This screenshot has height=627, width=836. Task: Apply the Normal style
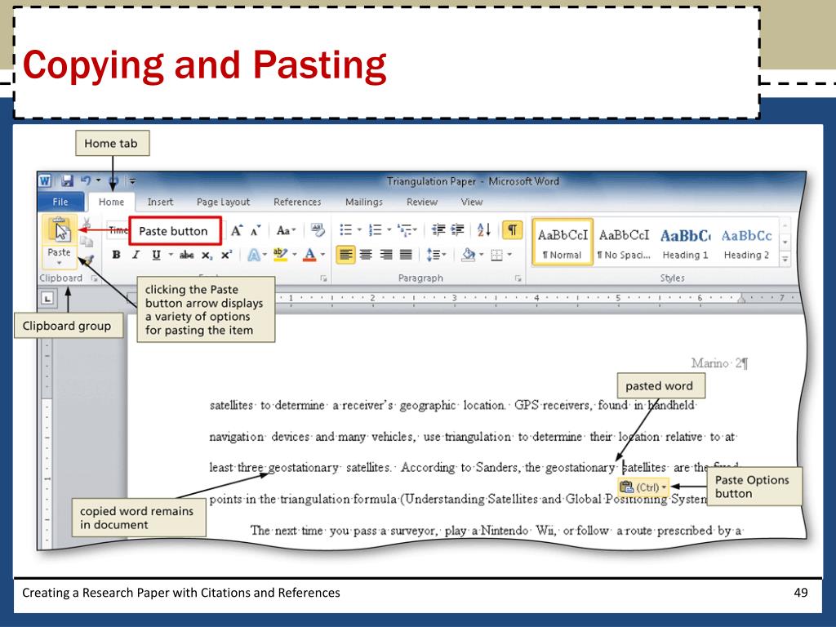[x=563, y=242]
